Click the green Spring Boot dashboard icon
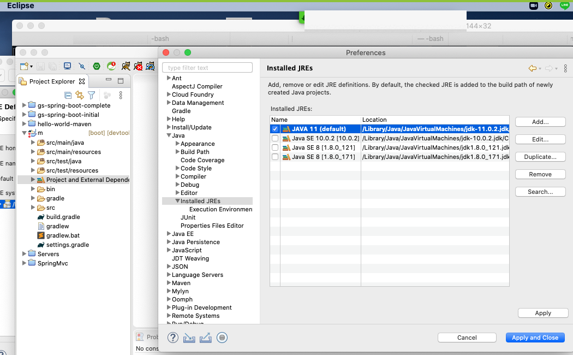573x355 pixels. 97,66
